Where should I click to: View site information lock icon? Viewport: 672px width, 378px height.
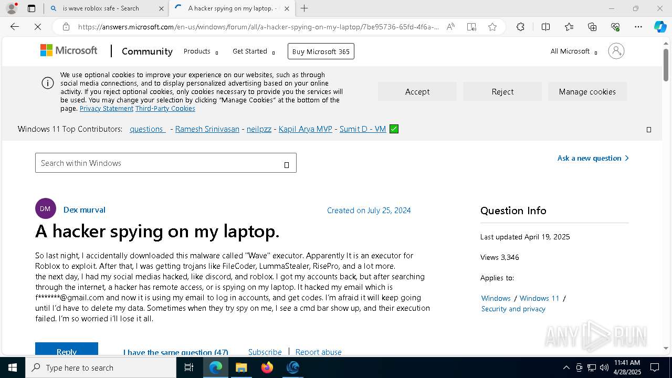click(x=66, y=27)
